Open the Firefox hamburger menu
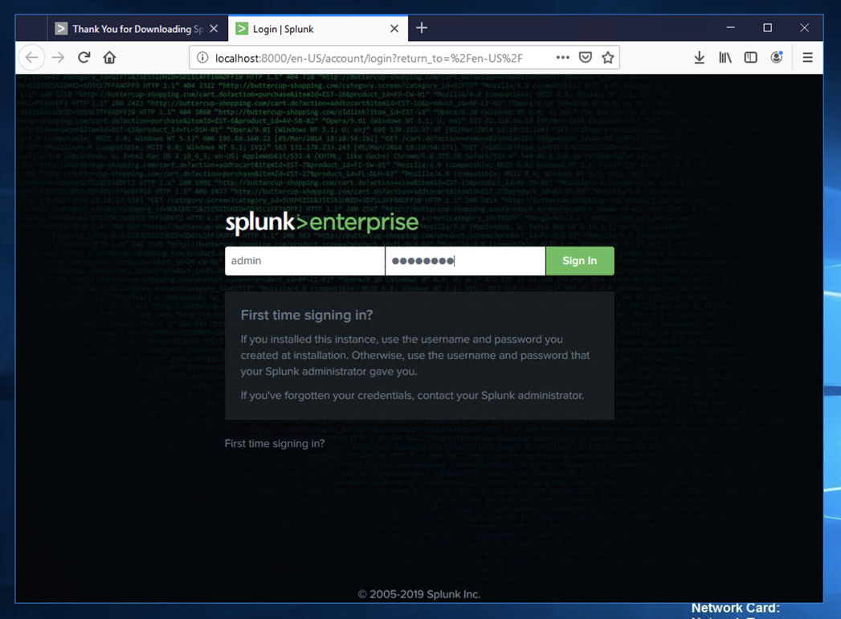Image resolution: width=841 pixels, height=619 pixels. tap(808, 57)
